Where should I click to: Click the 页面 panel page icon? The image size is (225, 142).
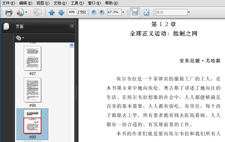6,26
